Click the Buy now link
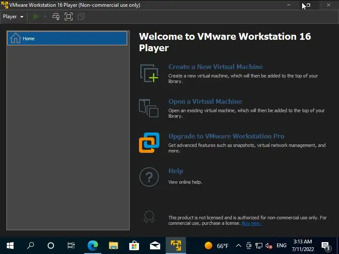The width and height of the screenshot is (339, 254). tap(251, 224)
